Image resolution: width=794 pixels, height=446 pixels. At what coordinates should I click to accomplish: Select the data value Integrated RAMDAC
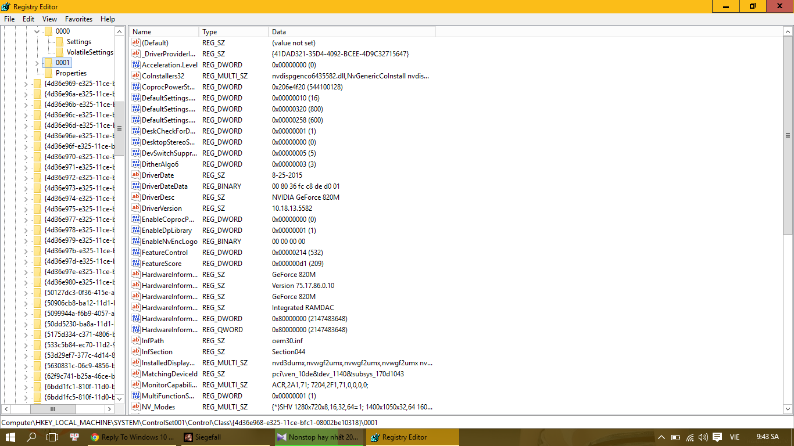click(x=303, y=308)
